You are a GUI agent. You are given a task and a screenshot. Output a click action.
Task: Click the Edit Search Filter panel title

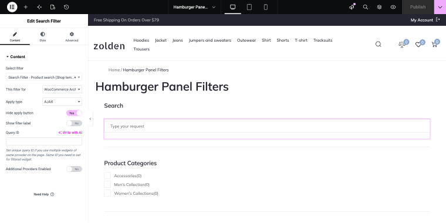point(44,21)
